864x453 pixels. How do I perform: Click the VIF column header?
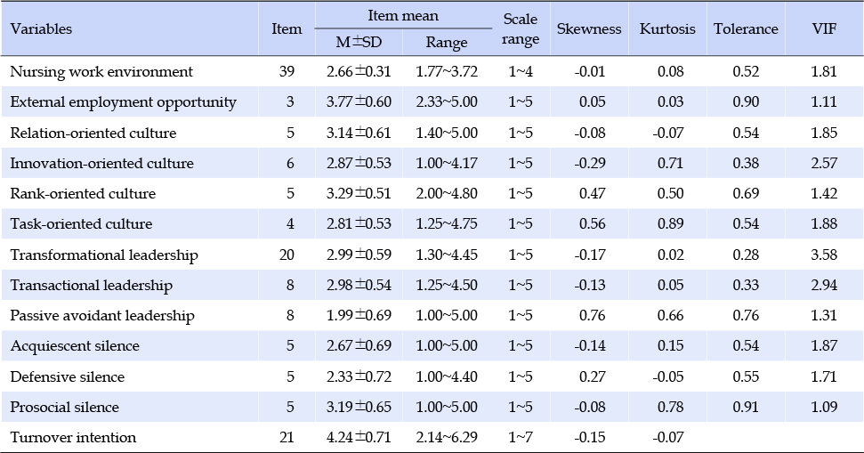[824, 29]
